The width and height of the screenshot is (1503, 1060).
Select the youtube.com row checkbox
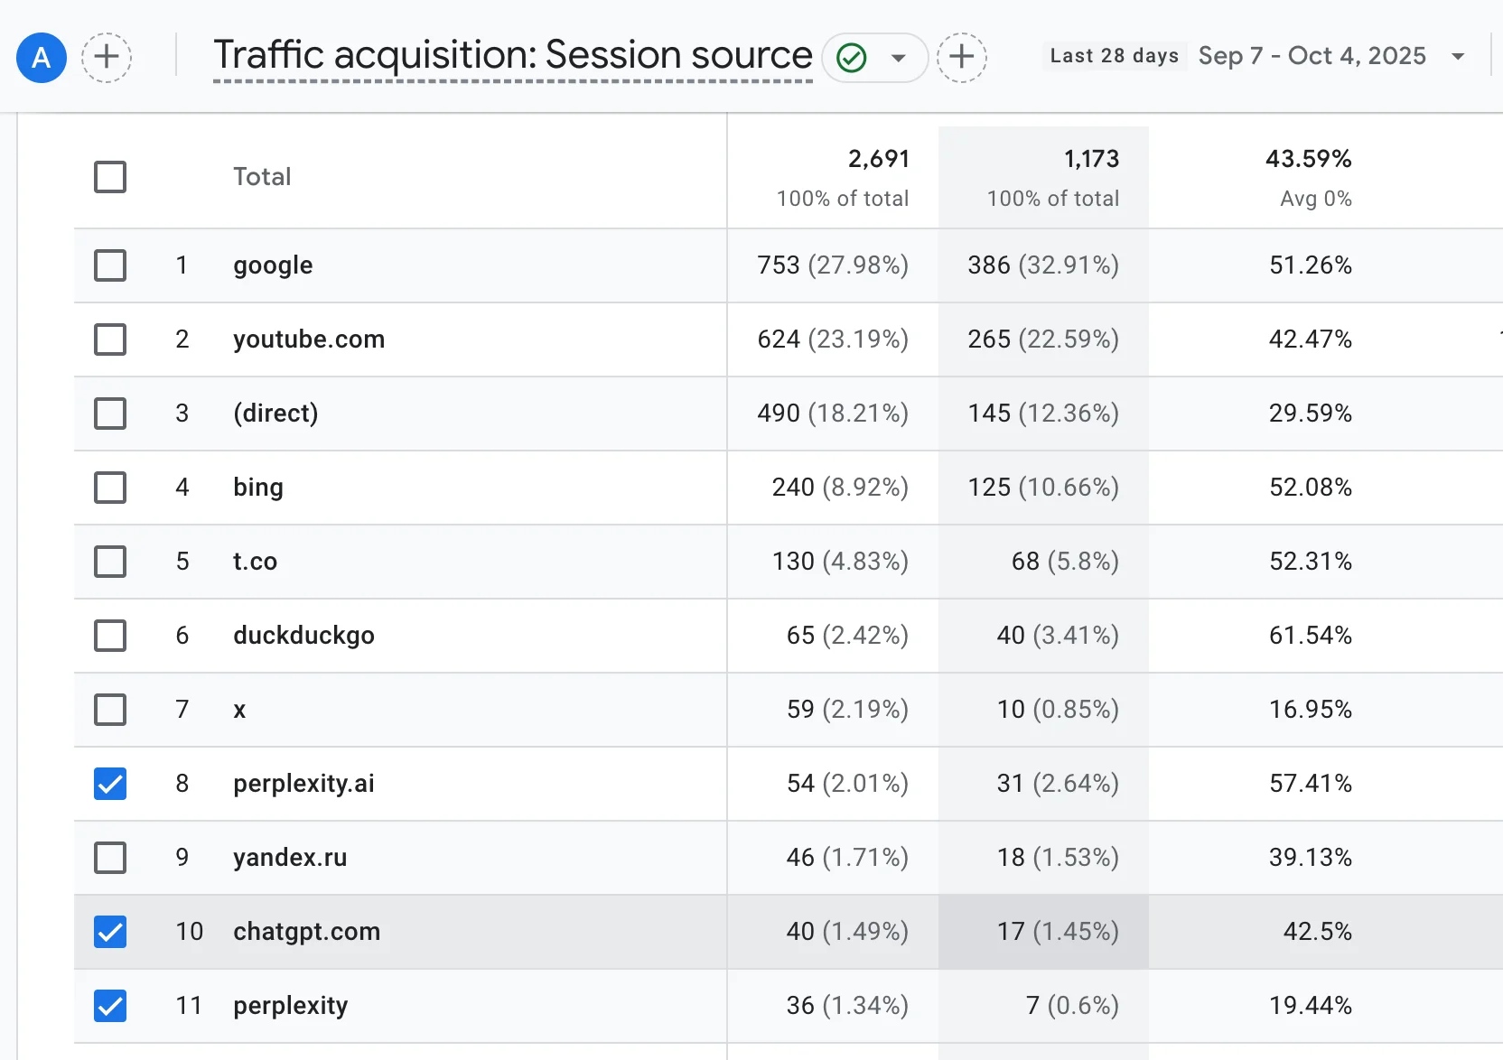[110, 339]
